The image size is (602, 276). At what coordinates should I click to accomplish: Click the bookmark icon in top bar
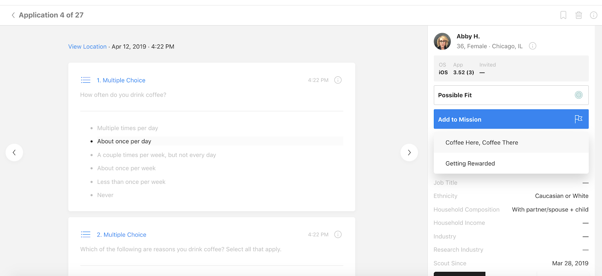[x=563, y=15]
